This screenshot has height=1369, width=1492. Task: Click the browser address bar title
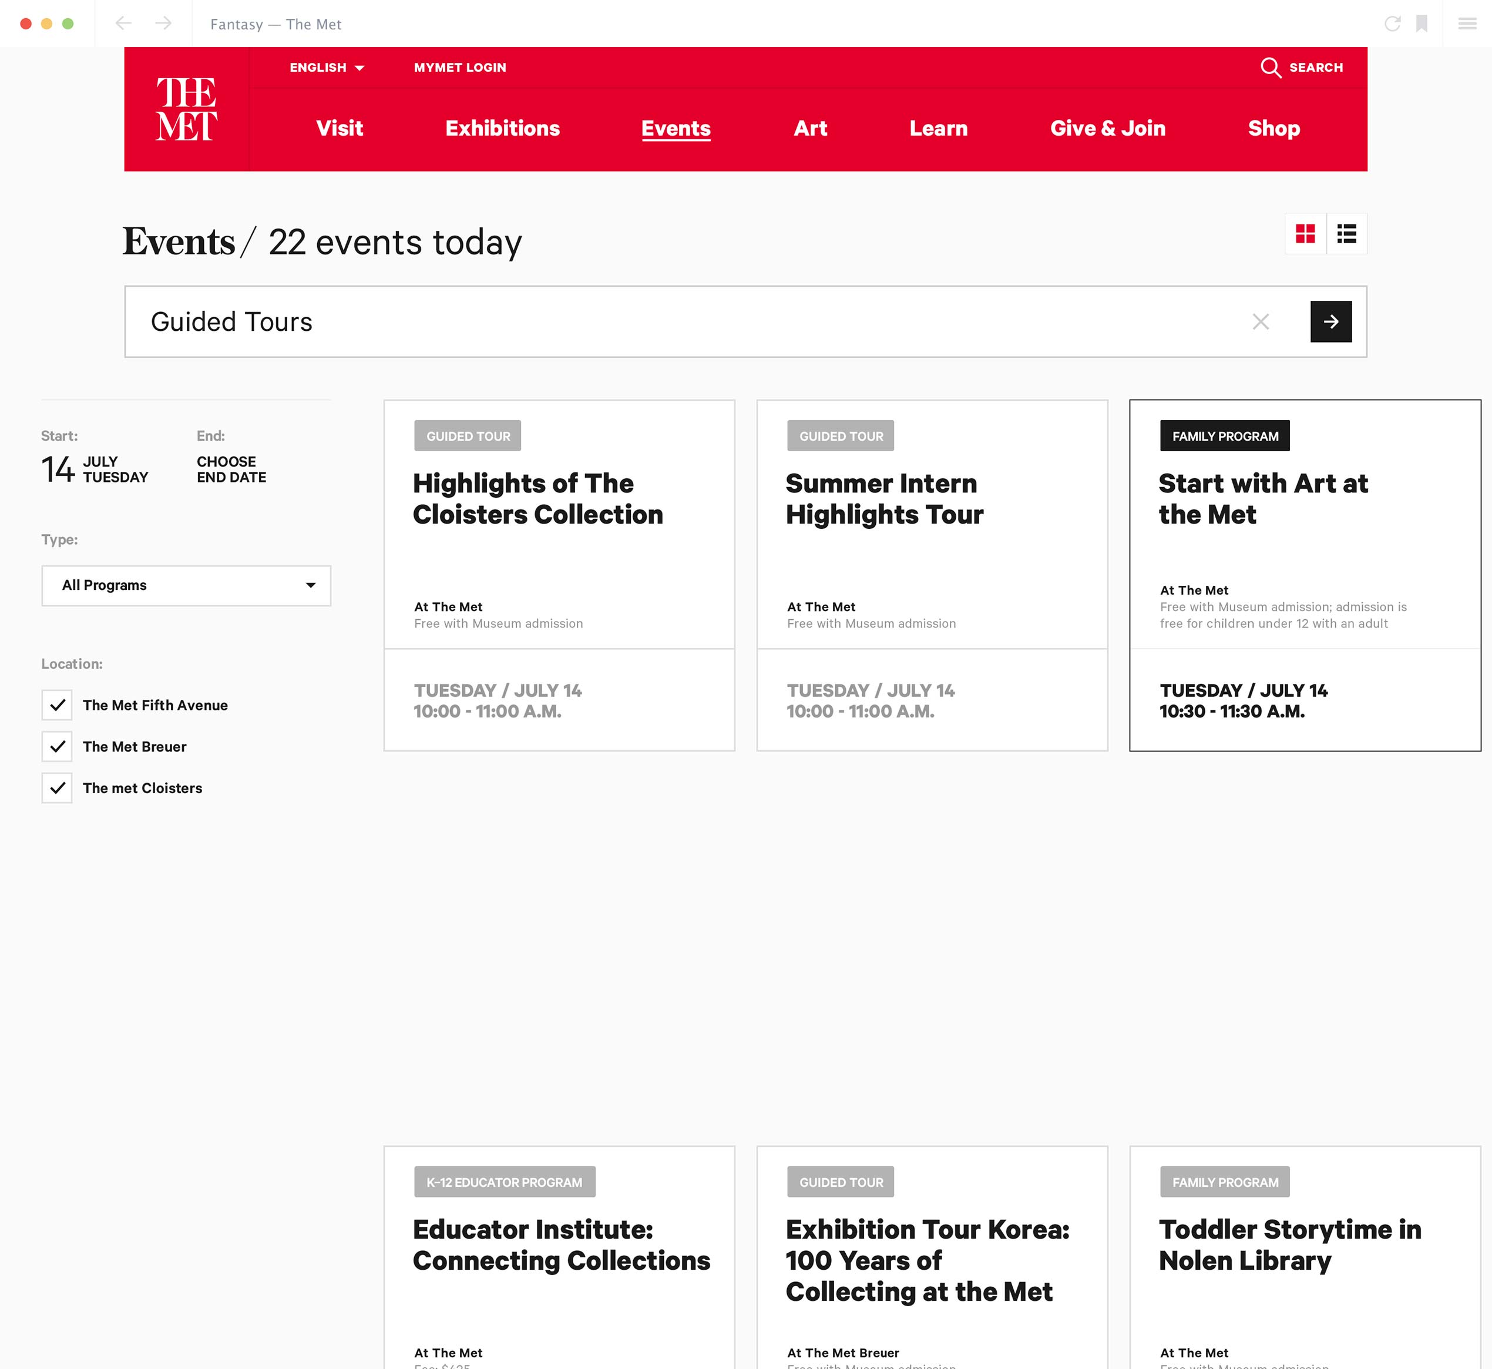[x=275, y=24]
